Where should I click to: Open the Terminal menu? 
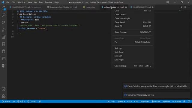[x=48, y=2]
